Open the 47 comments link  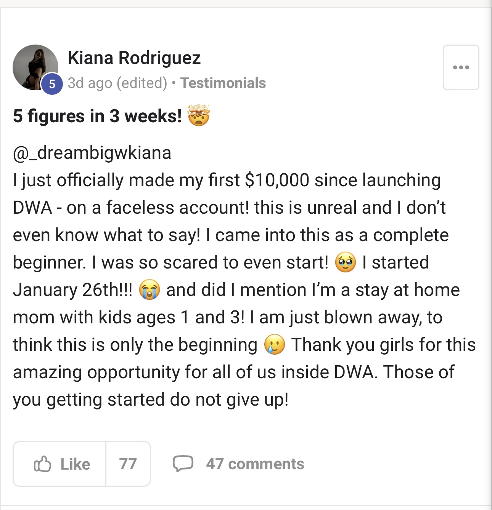pos(255,464)
